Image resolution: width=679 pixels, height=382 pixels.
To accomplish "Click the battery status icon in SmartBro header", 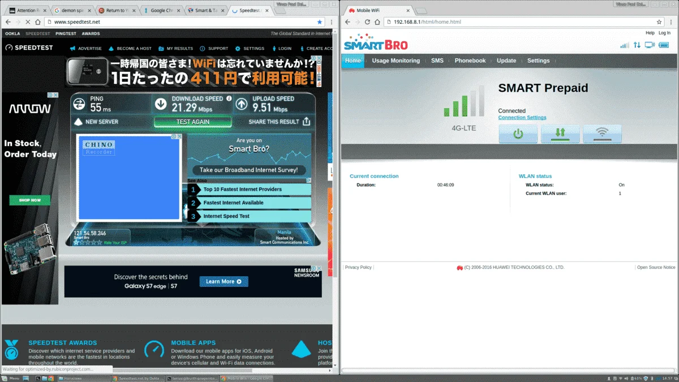I will [x=664, y=45].
